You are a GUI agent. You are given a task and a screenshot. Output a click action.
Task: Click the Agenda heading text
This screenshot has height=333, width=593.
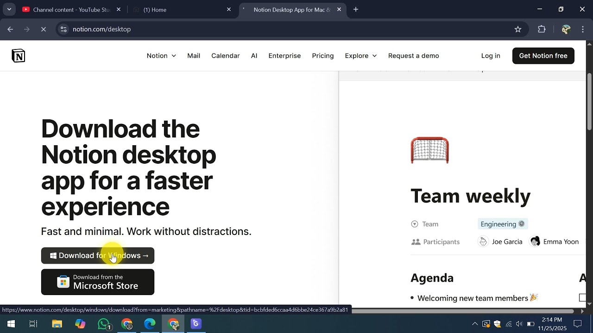pos(432,278)
